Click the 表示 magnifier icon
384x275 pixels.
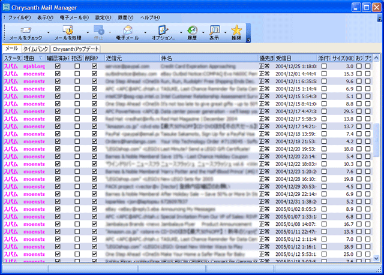215,30
